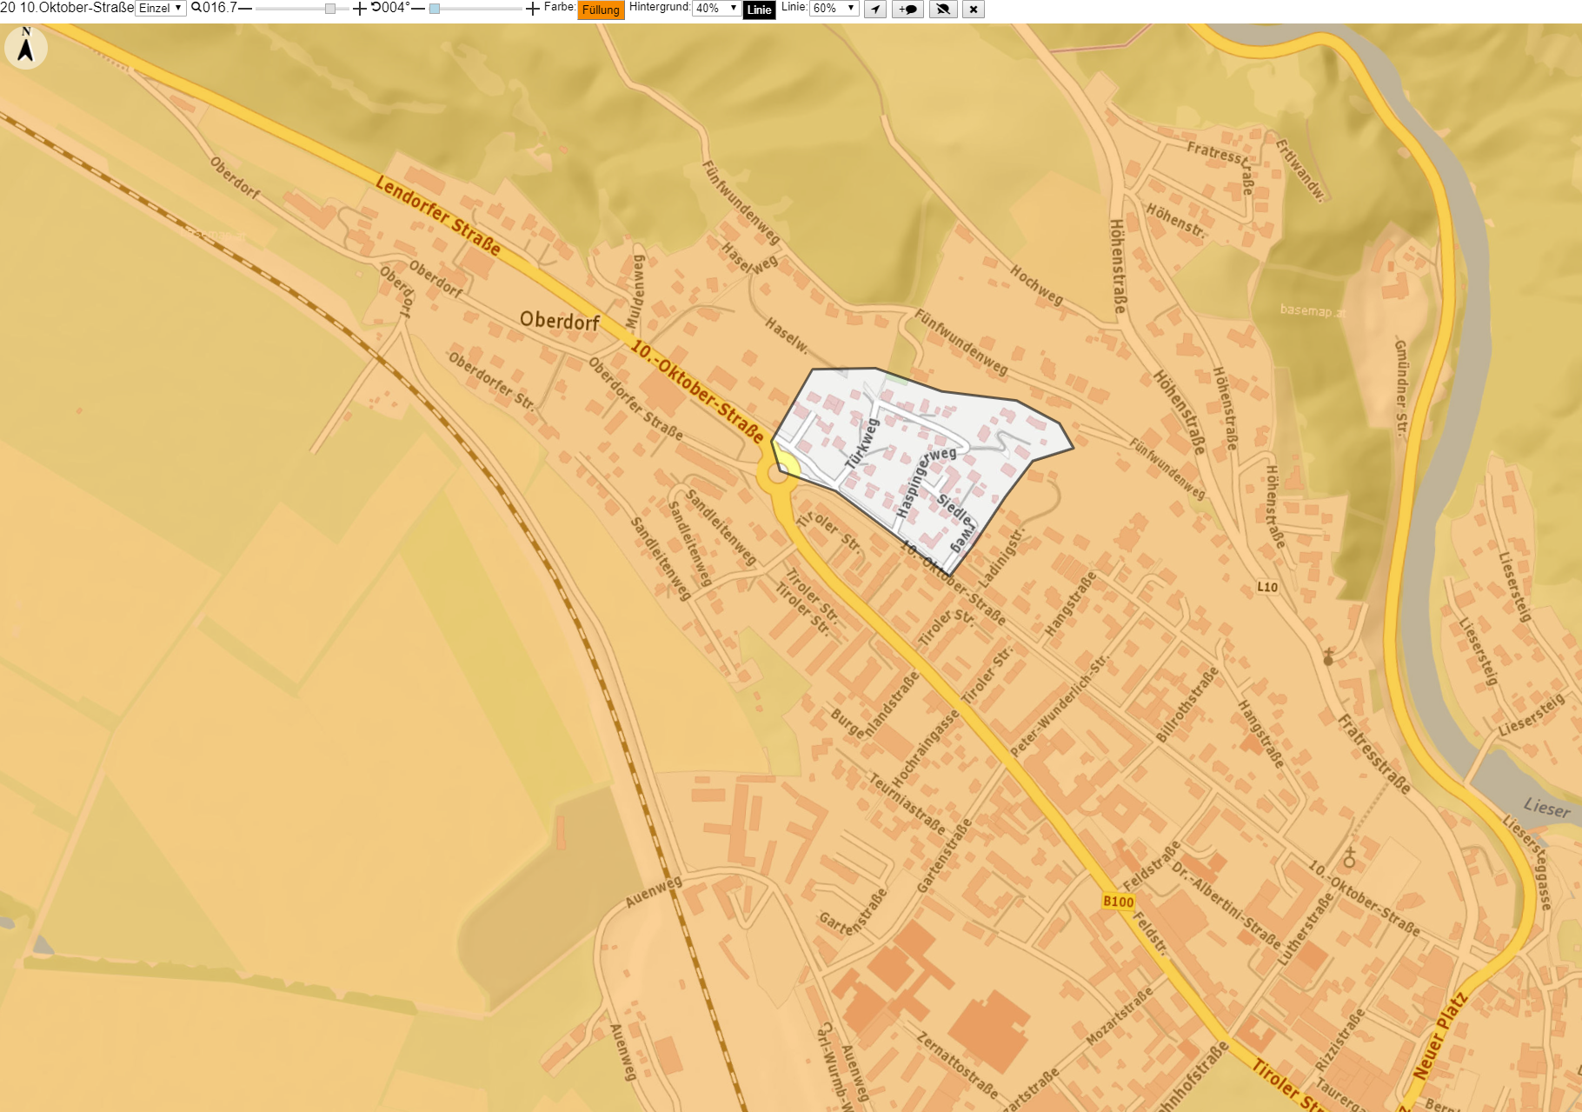Open the Hintergrund 40% opacity dropdown
The height and width of the screenshot is (1112, 1582).
click(x=716, y=9)
